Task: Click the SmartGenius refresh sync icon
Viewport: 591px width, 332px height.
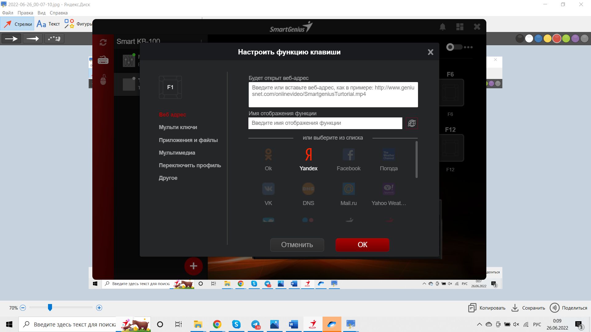Action: pyautogui.click(x=103, y=42)
